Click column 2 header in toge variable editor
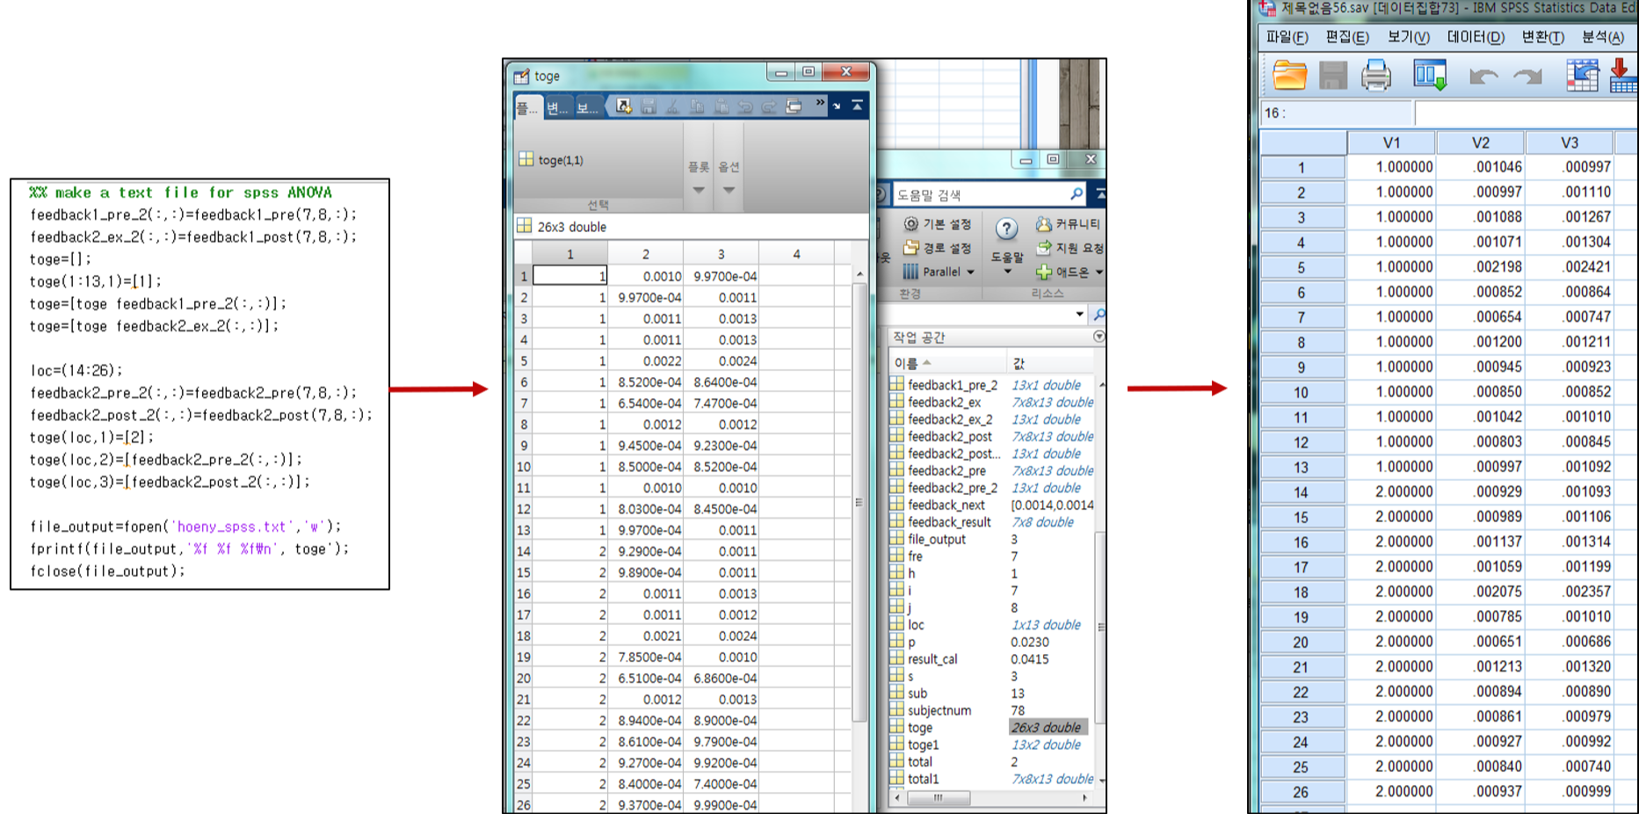Image resolution: width=1639 pixels, height=814 pixels. click(646, 254)
